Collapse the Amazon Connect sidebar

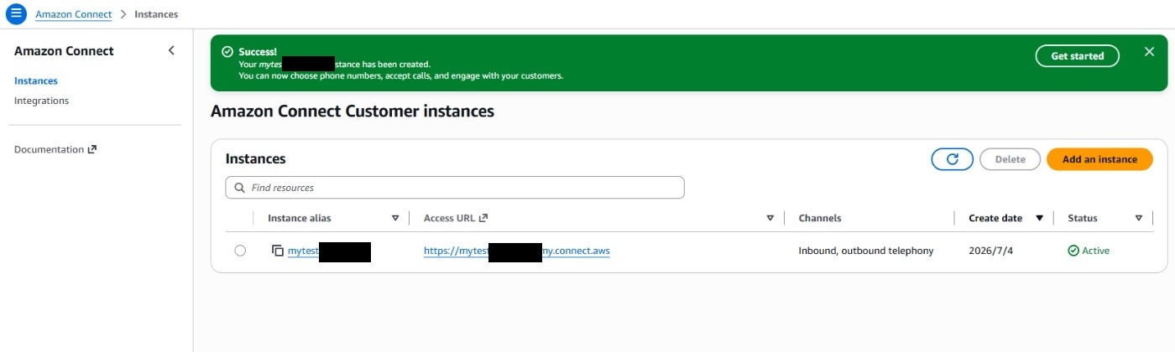pos(171,50)
